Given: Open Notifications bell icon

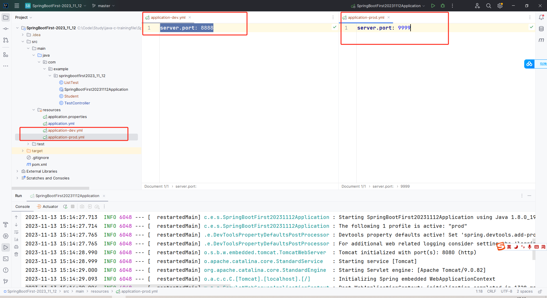Looking at the screenshot, I should point(541,17).
